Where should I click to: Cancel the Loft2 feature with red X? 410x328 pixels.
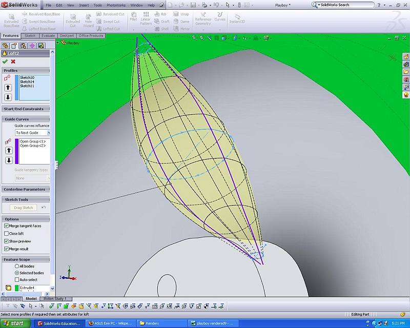pyautogui.click(x=13, y=61)
